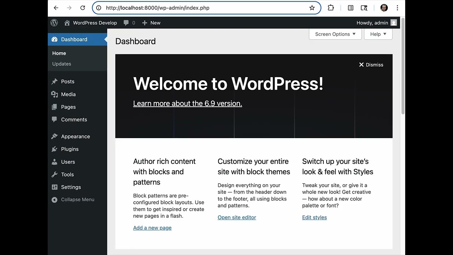This screenshot has height=255, width=453.
Task: Open the browser profile avatar
Action: pos(384,8)
